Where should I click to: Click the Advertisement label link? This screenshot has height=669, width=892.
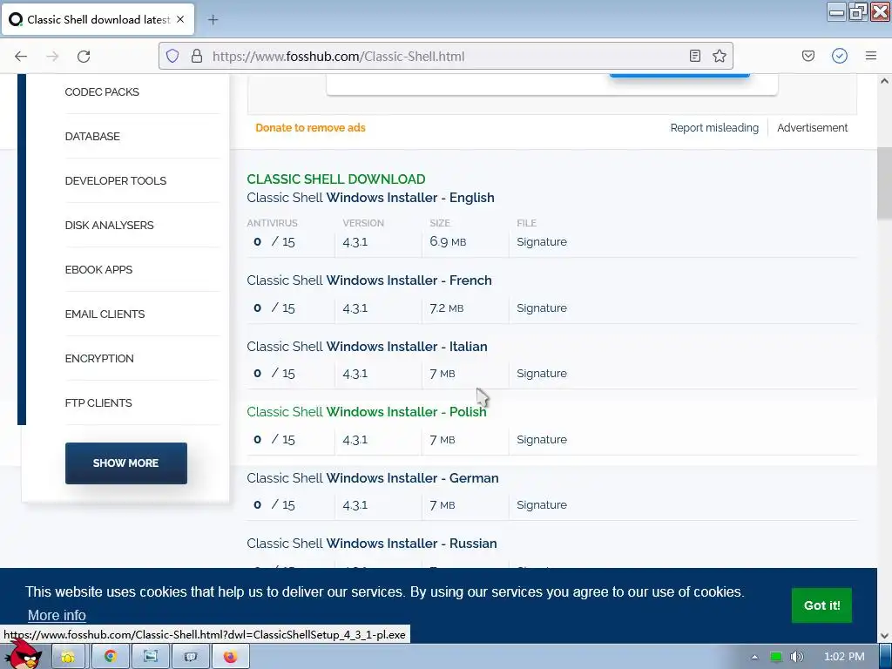813,128
